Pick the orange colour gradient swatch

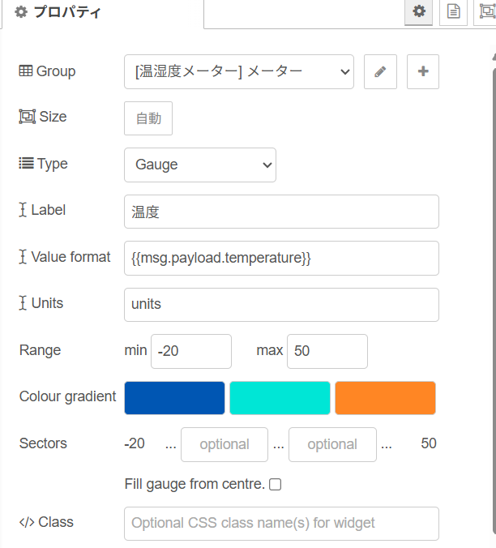pyautogui.click(x=385, y=398)
